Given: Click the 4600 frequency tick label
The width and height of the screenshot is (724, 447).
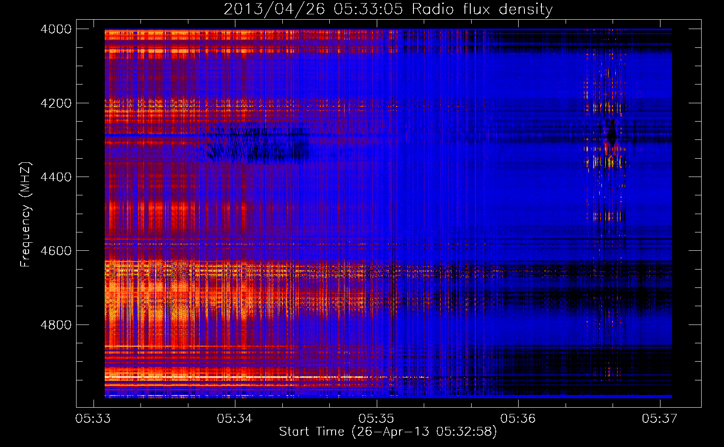Looking at the screenshot, I should pyautogui.click(x=56, y=251).
